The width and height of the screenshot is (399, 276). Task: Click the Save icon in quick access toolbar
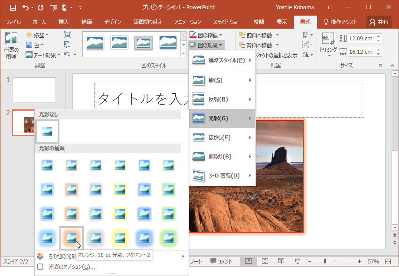[x=13, y=8]
